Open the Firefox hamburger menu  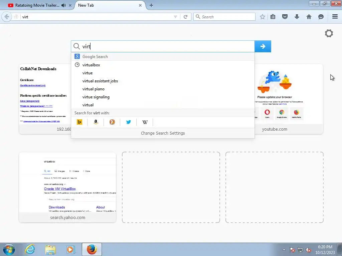pyautogui.click(x=335, y=17)
